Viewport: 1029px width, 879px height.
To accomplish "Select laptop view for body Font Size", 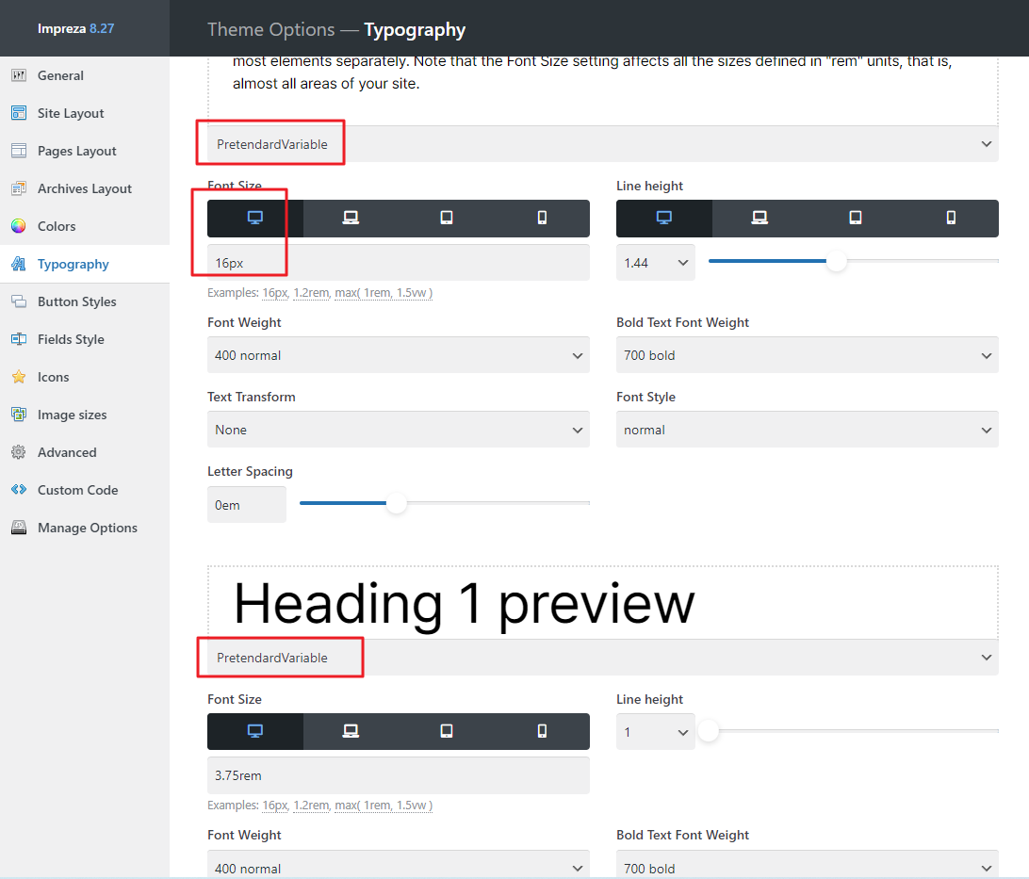I will click(351, 219).
